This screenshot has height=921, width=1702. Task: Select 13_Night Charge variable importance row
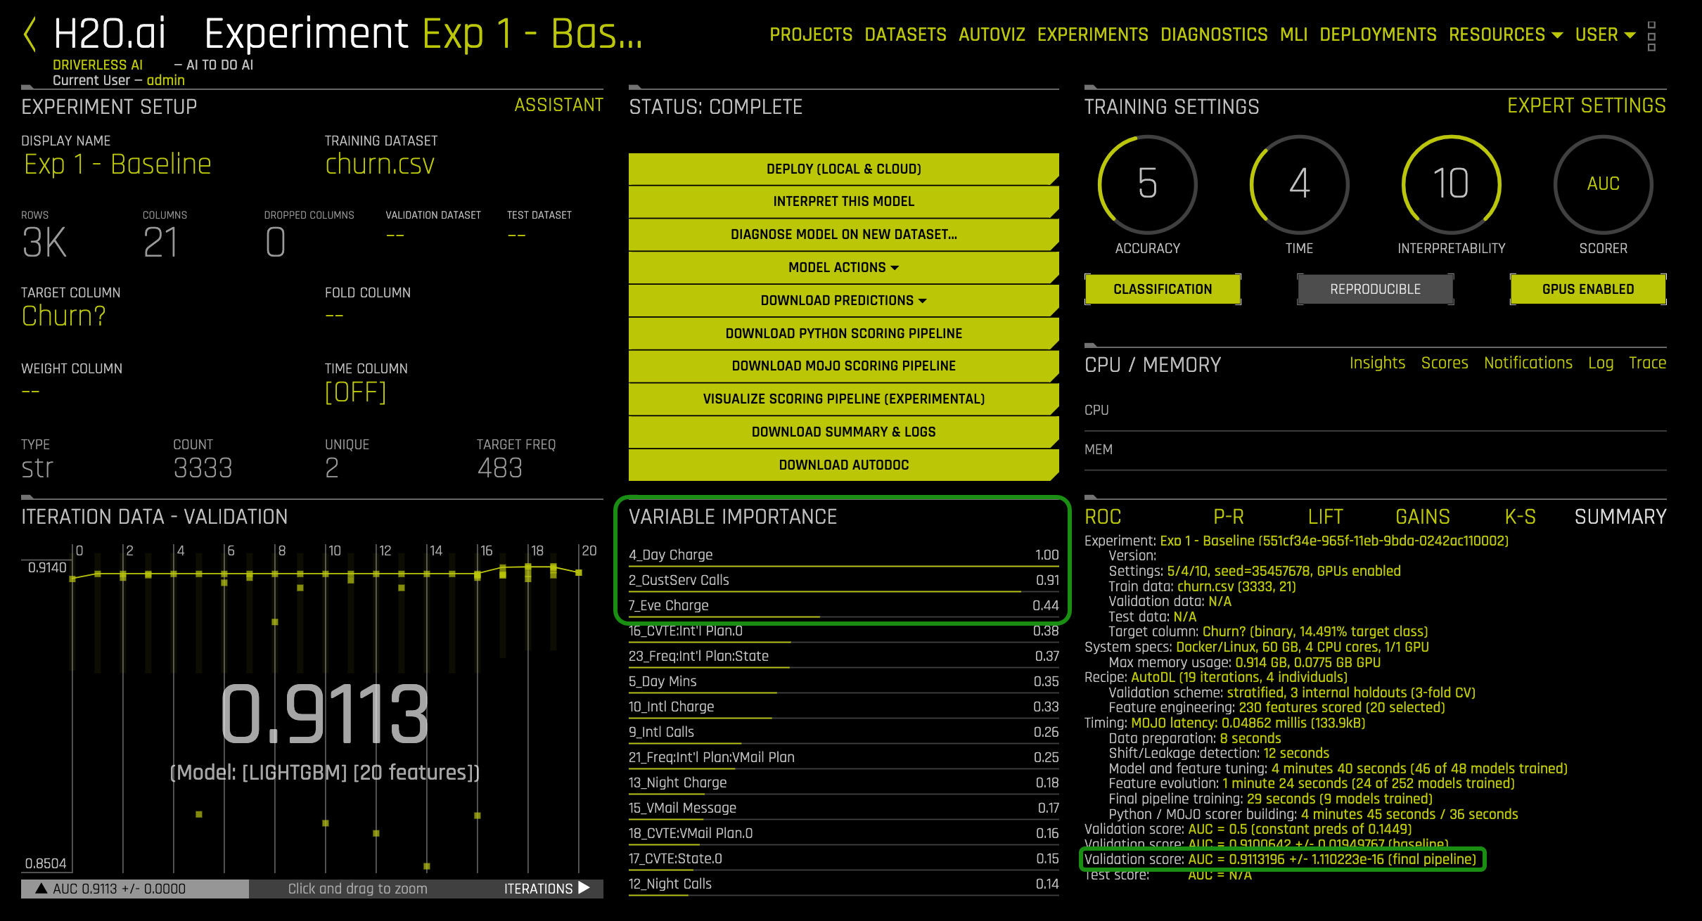[x=843, y=782]
